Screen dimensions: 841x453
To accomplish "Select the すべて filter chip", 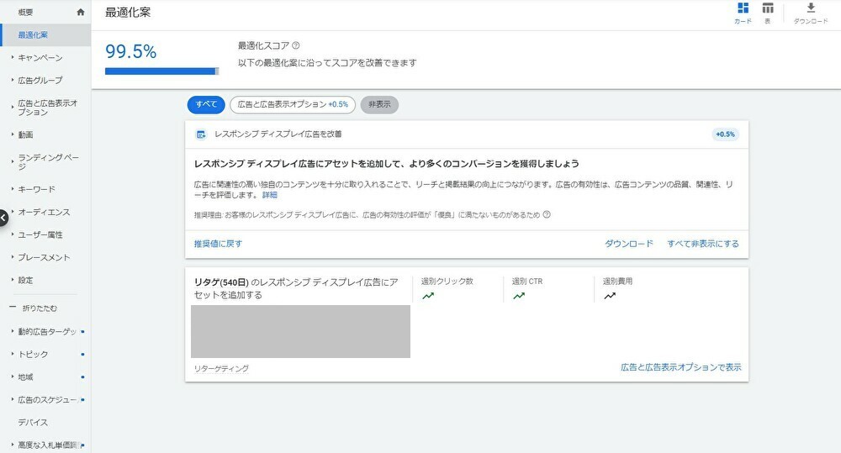I will 206,104.
